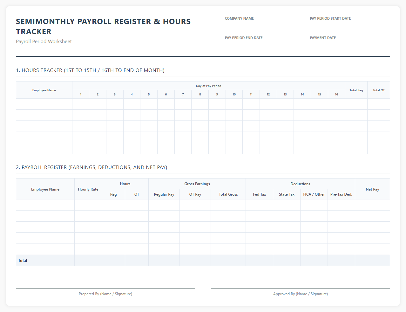Click day 6 column header
406x312 pixels.
pyautogui.click(x=166, y=94)
